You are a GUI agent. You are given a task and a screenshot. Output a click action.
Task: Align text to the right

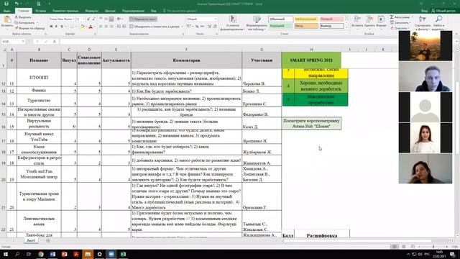click(111, 27)
